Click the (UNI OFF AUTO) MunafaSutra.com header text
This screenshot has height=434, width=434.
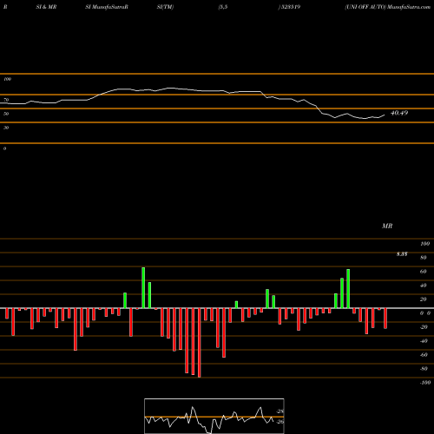[388, 7]
